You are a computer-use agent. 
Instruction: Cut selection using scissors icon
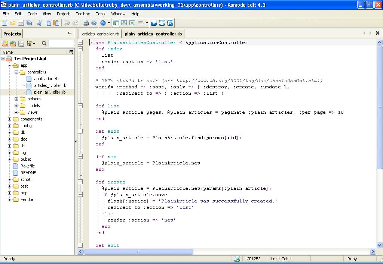click(39, 23)
